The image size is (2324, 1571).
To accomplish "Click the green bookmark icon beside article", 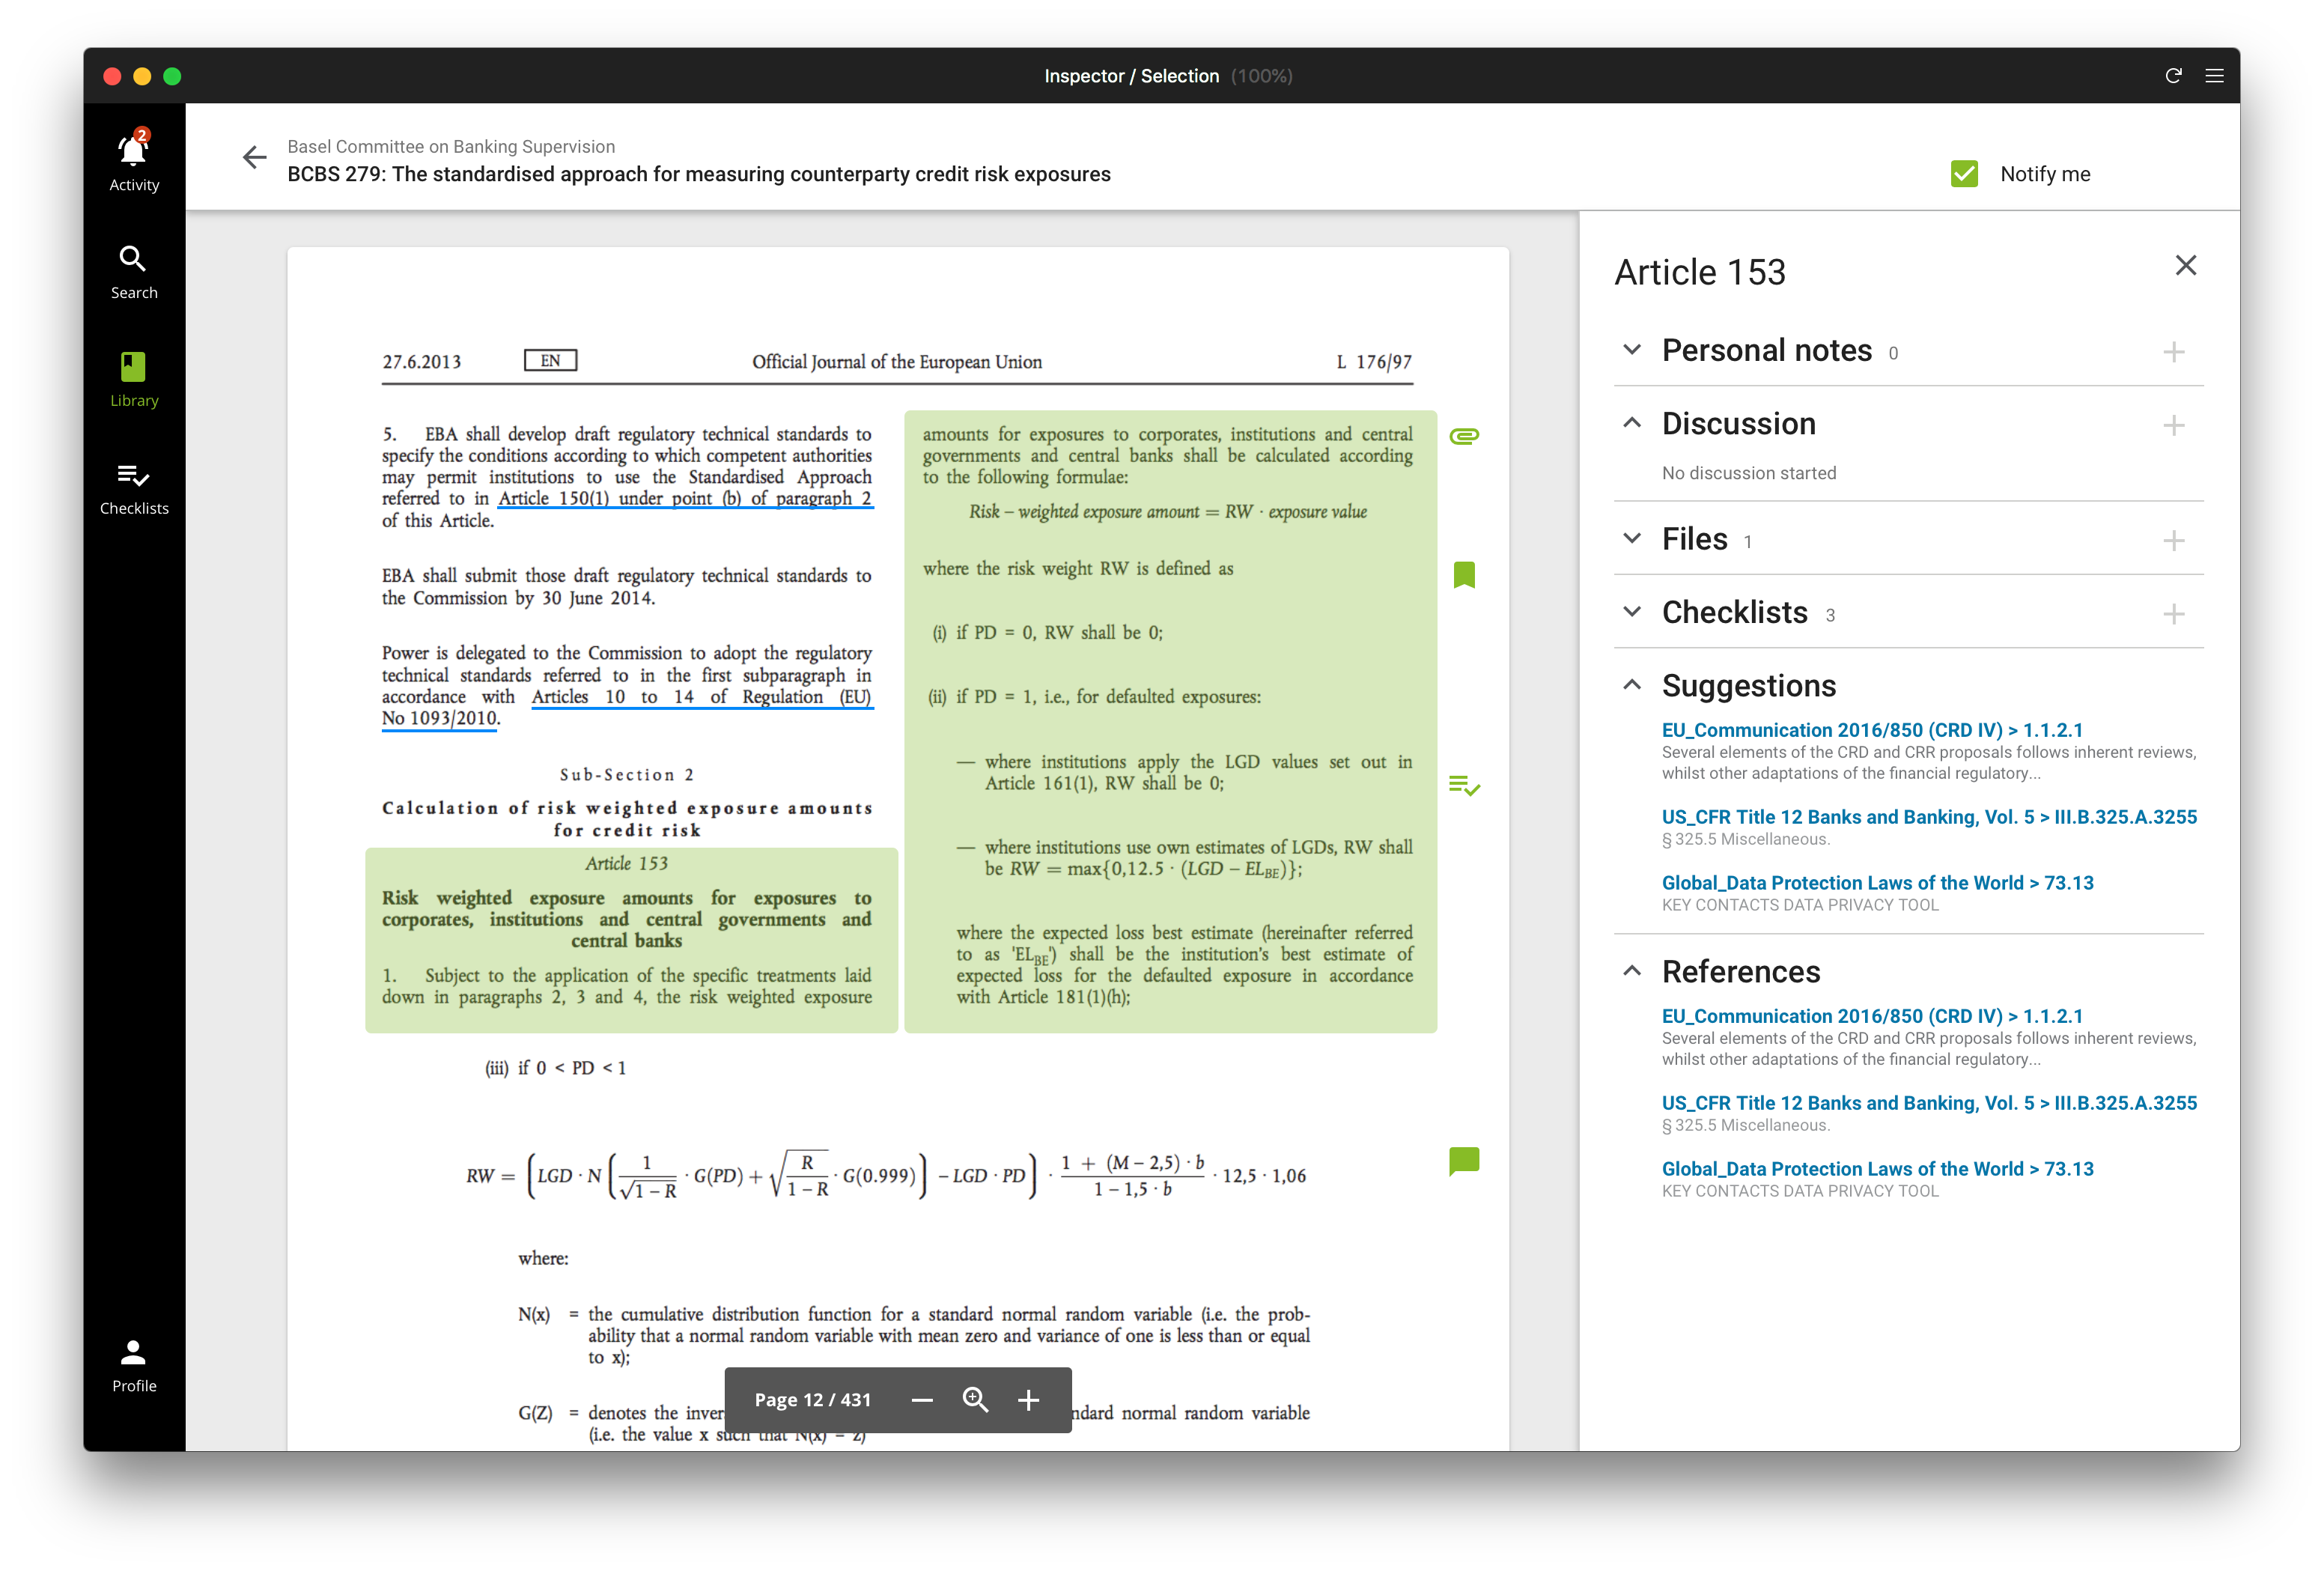I will point(1464,574).
